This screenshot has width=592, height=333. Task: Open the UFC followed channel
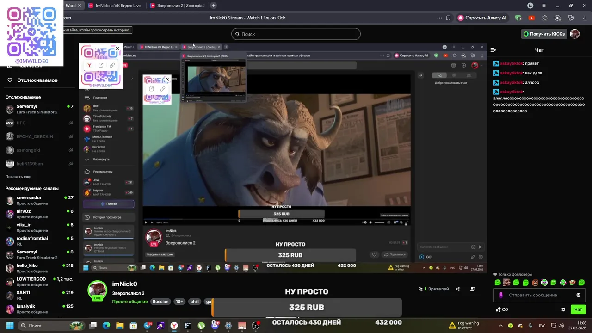(x=39, y=123)
